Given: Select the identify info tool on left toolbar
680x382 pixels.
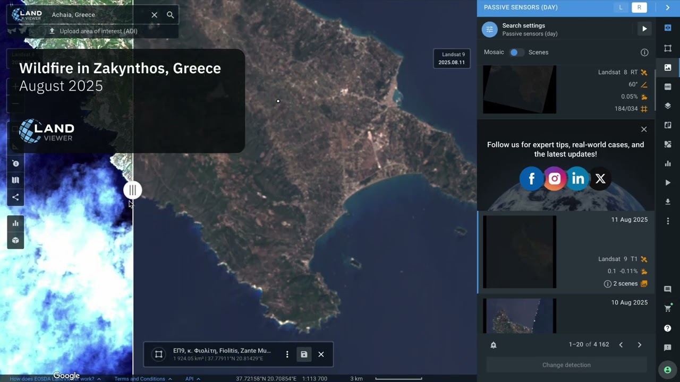Looking at the screenshot, I should coord(15,163).
